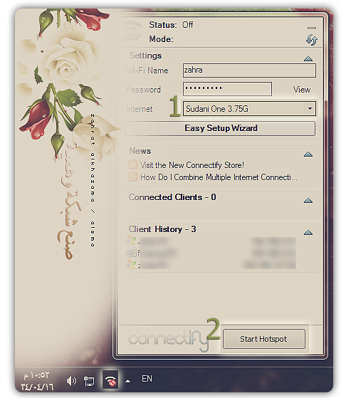Click the Start Hotspot button
This screenshot has height=398, width=351.
point(264,339)
